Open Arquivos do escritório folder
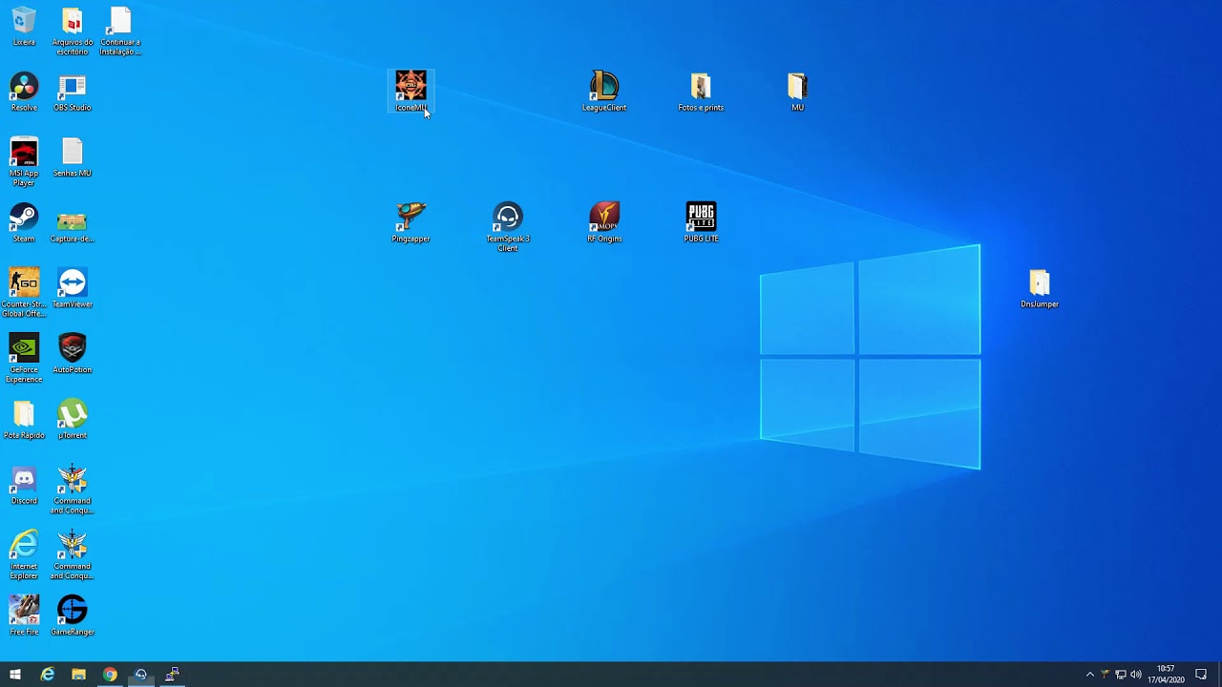Screen dimensions: 1222x687 73,31
